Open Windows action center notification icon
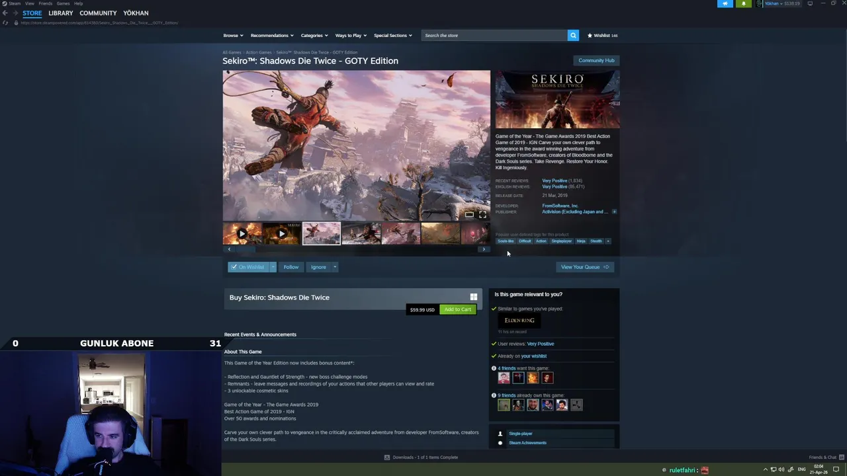This screenshot has width=847, height=476. coord(836,469)
